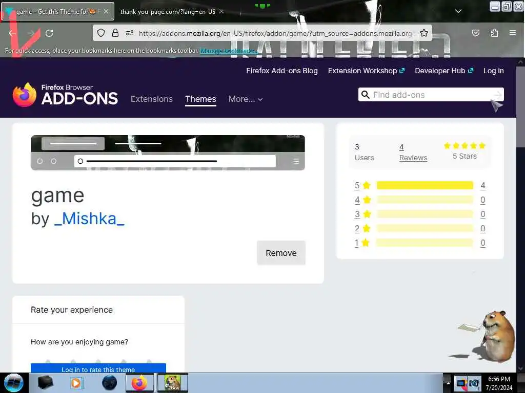Click the address bar URL
This screenshot has height=393, width=525.
[275, 33]
